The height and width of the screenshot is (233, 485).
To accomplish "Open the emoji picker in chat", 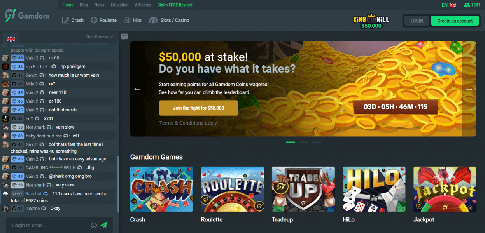I will pos(94,225).
